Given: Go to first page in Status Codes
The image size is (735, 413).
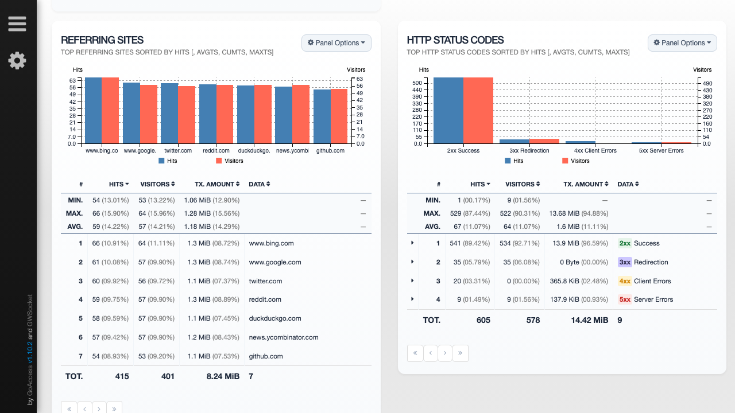Looking at the screenshot, I should point(415,353).
